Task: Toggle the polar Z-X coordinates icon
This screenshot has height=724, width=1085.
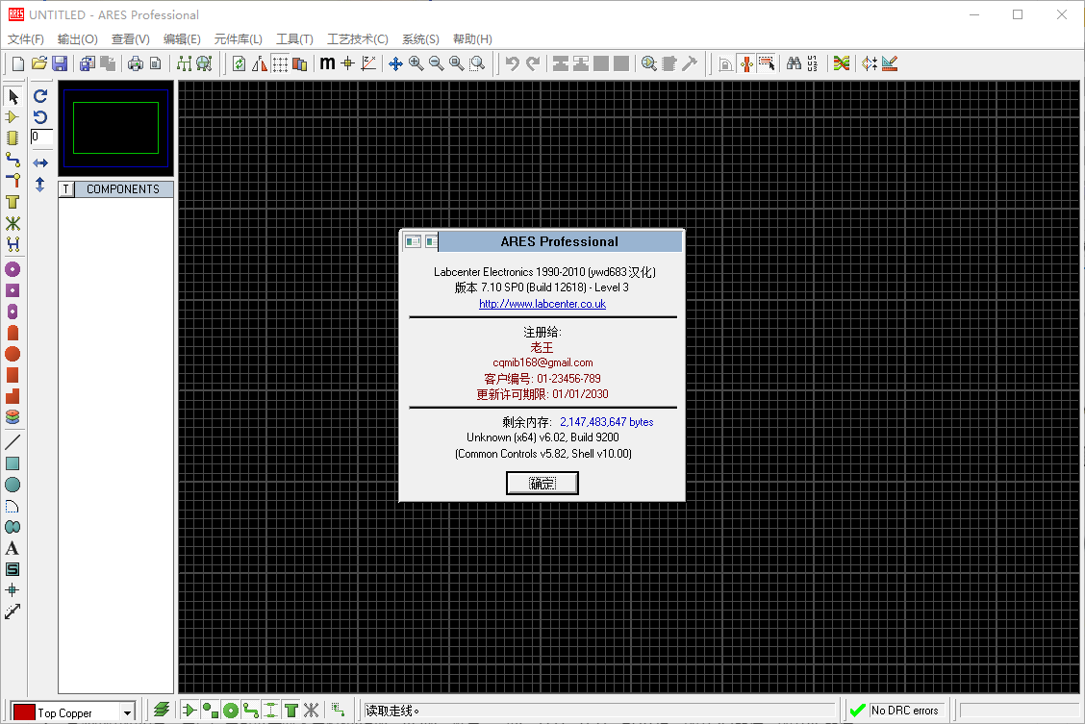Action: [x=368, y=63]
